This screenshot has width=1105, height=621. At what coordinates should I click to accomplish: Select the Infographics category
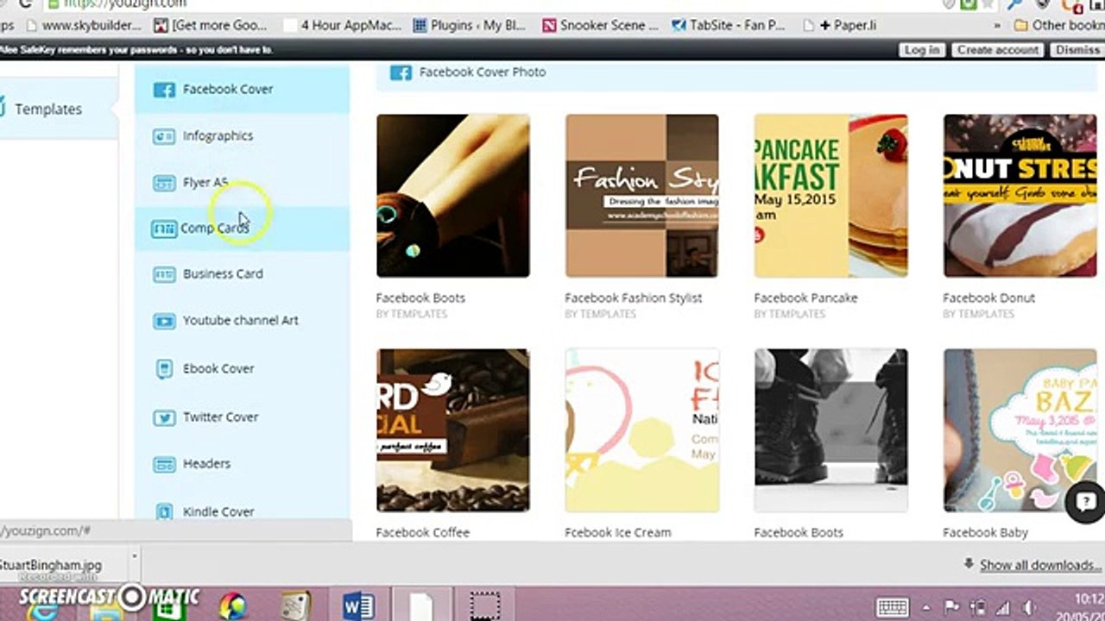tap(243, 136)
